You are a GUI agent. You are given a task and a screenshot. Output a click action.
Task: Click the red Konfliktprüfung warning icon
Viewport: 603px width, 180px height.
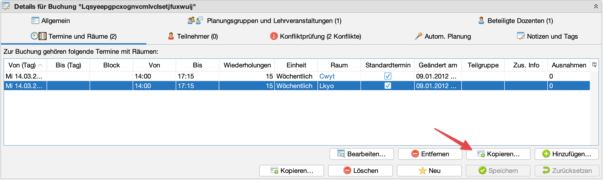click(x=274, y=36)
